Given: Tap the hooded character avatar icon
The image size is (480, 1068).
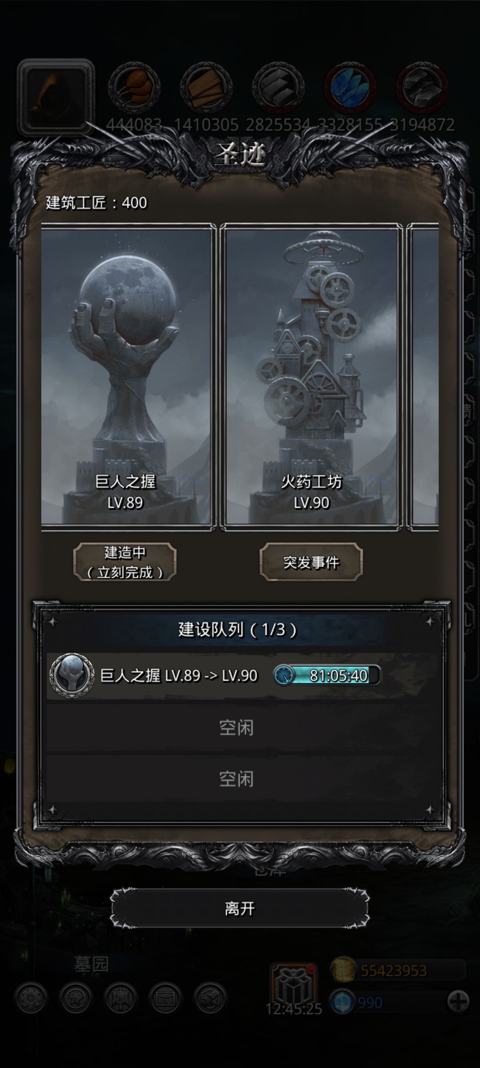Looking at the screenshot, I should pyautogui.click(x=56, y=97).
